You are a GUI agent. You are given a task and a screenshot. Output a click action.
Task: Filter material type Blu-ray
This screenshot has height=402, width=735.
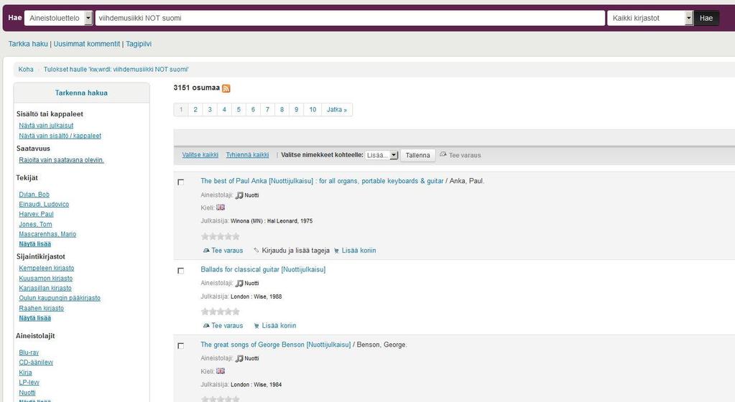pos(29,352)
